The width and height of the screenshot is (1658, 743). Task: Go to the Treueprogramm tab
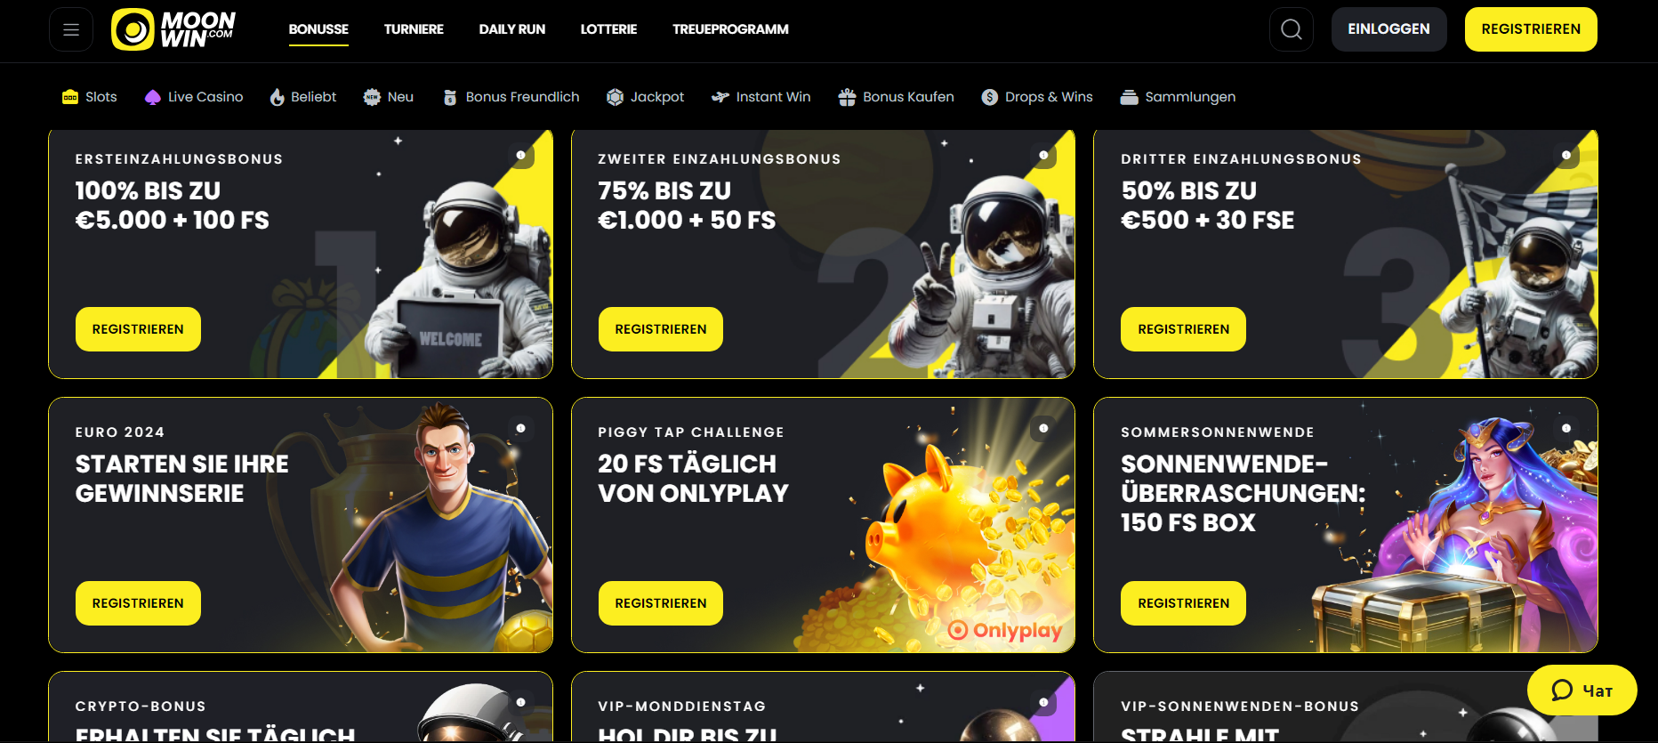pyautogui.click(x=730, y=29)
